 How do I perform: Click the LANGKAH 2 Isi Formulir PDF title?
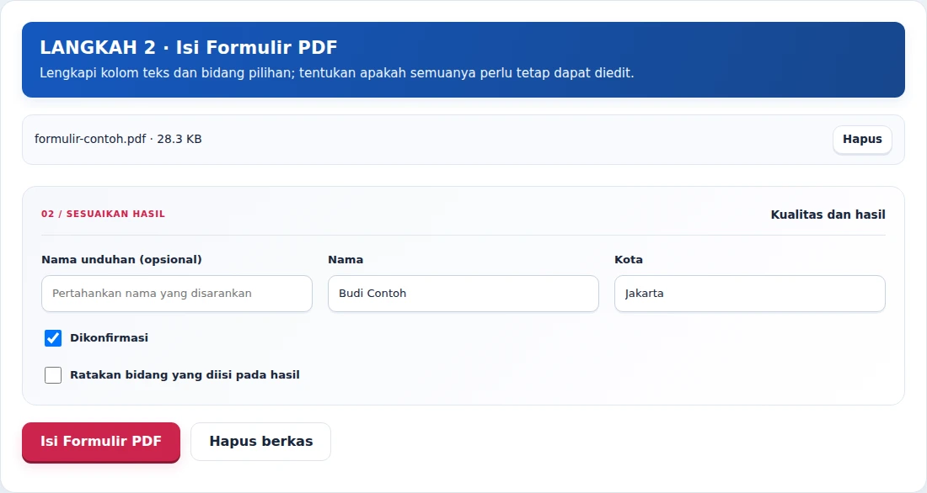tap(189, 47)
